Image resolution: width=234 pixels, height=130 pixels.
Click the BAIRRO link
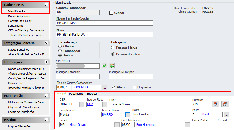coord(107,115)
